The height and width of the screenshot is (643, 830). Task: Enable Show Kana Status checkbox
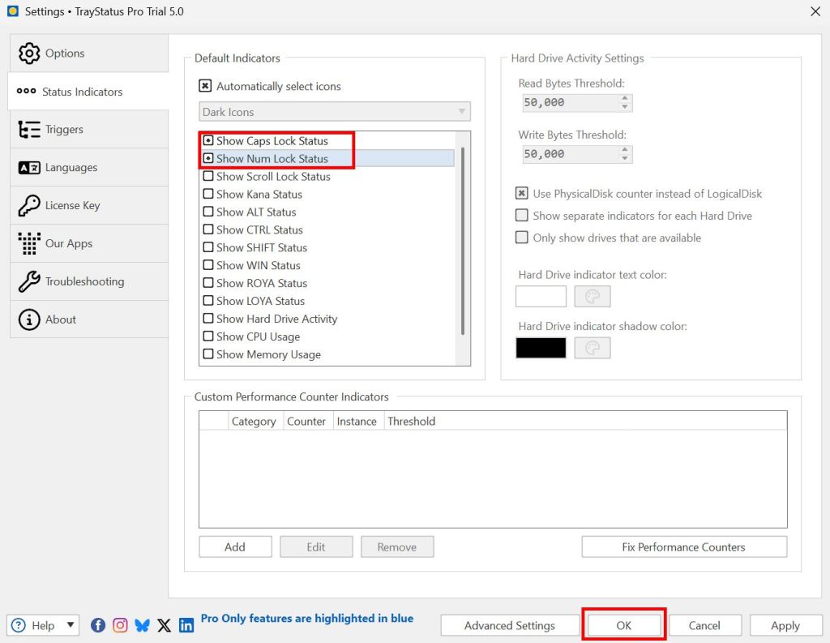click(x=208, y=194)
